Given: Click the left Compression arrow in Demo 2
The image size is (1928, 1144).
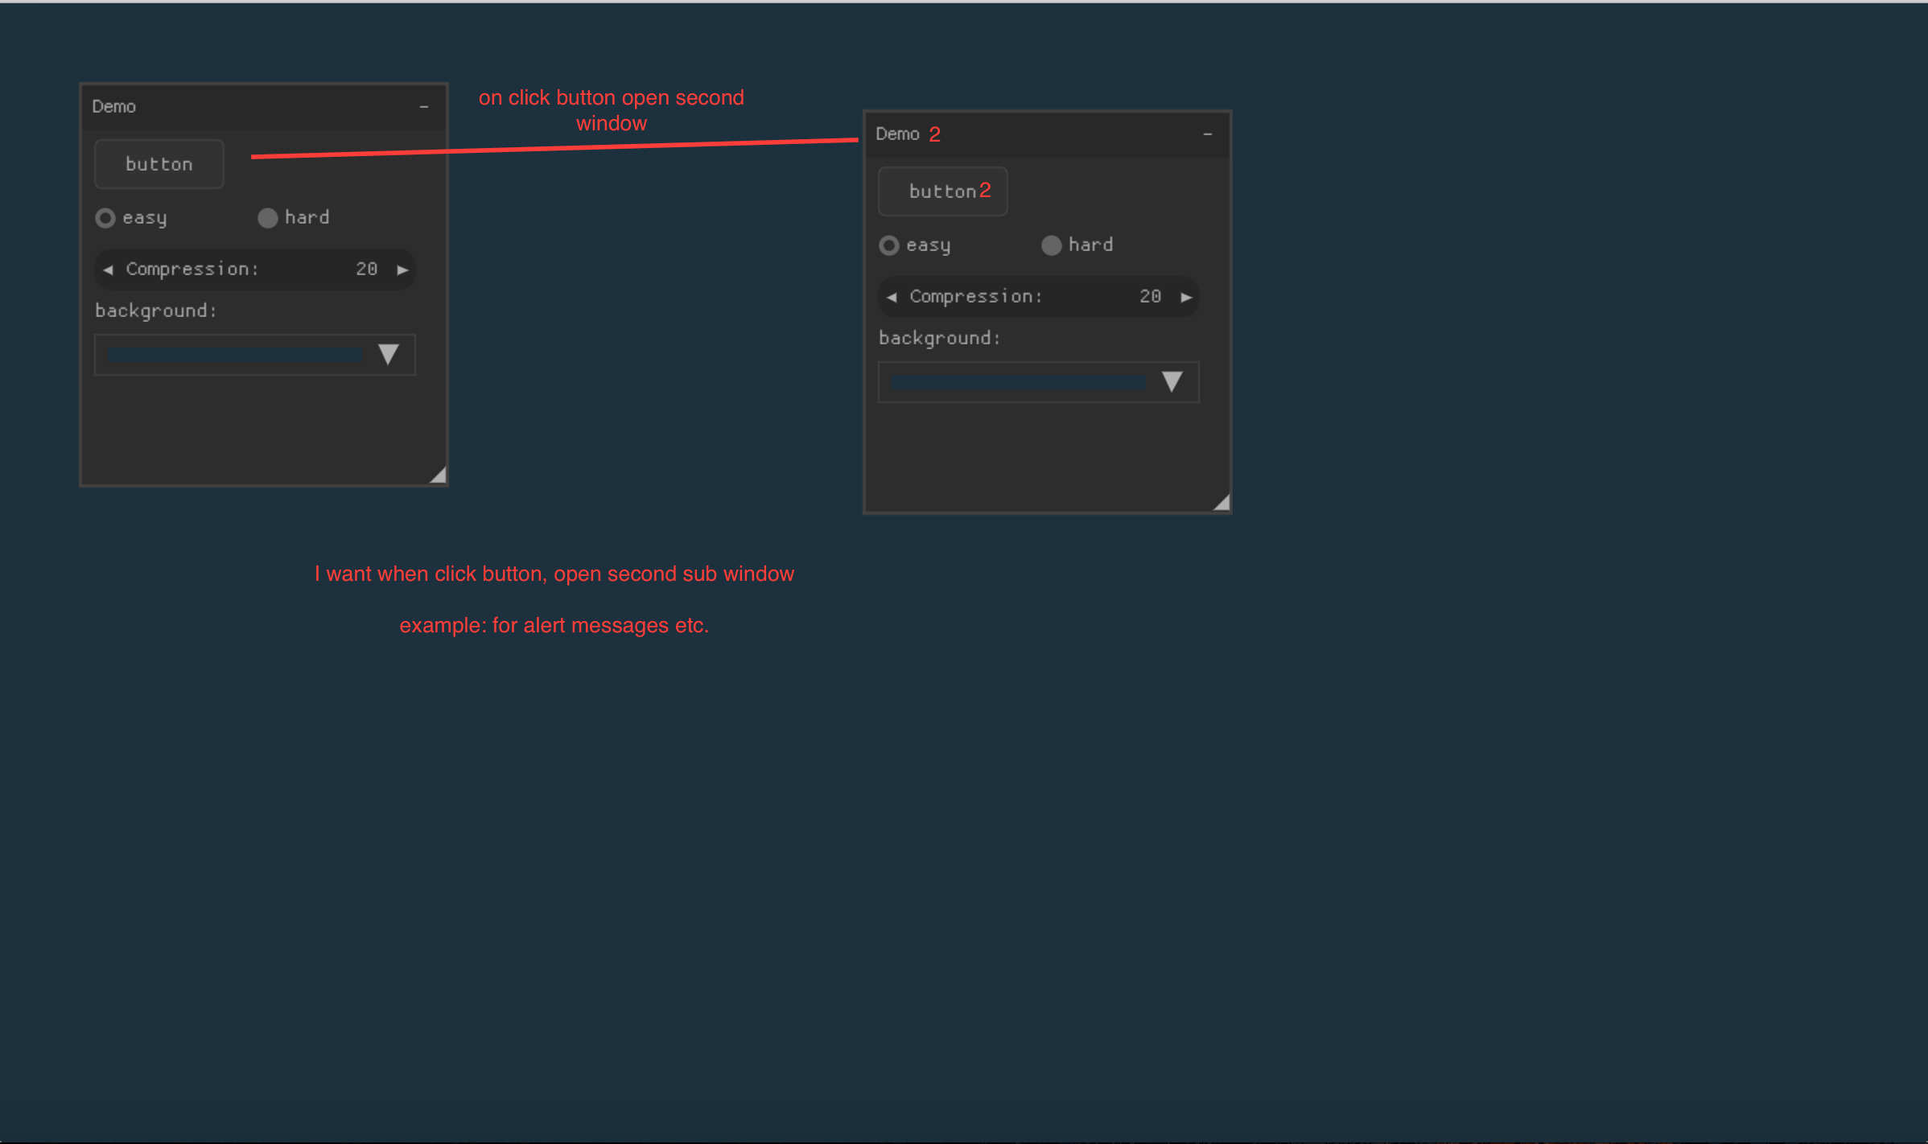Looking at the screenshot, I should pos(892,296).
